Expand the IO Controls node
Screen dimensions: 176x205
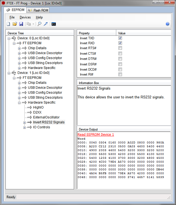(x=24, y=128)
